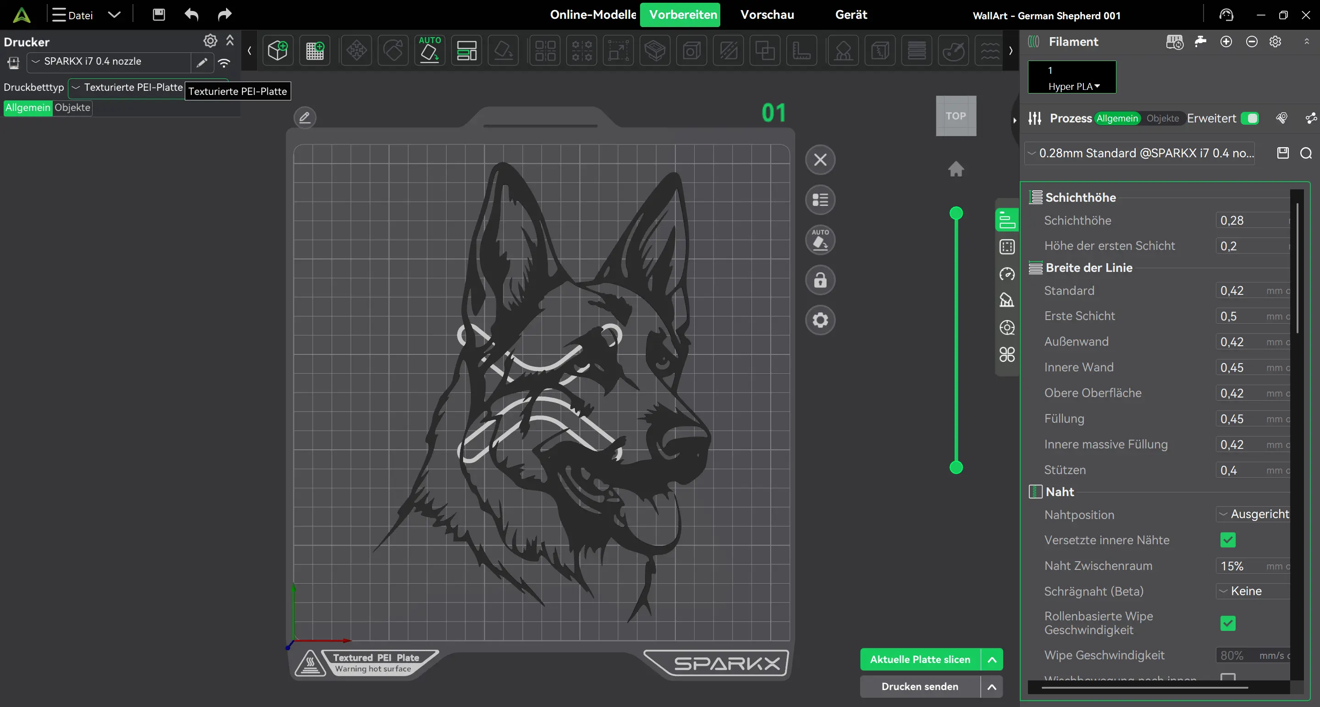Select the Measure ruler tool
The height and width of the screenshot is (707, 1320).
pyautogui.click(x=801, y=50)
